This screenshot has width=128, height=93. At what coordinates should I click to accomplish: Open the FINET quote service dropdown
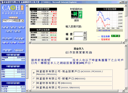[x=13, y=21]
